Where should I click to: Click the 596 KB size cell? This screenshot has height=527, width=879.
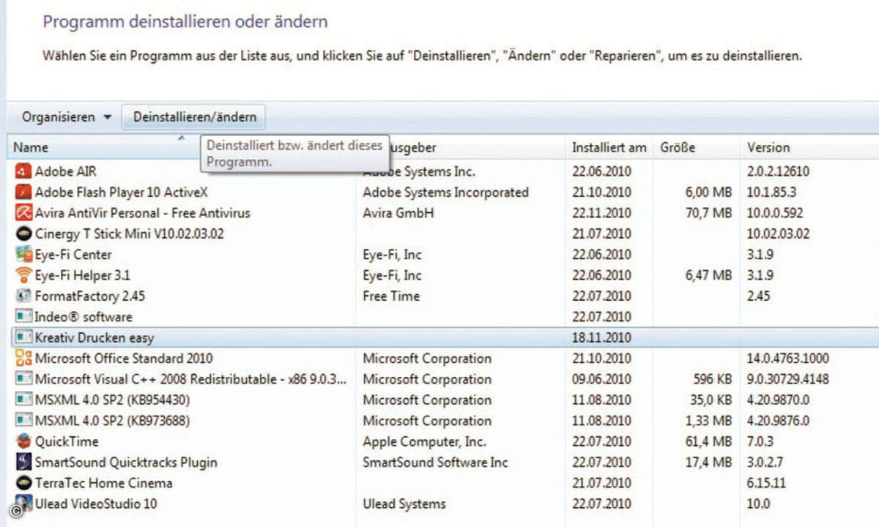(711, 379)
